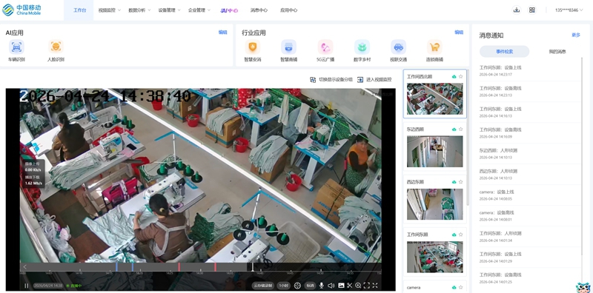This screenshot has height=293, width=593.
Task: Click 进入视频监控 button text
Action: pyautogui.click(x=379, y=80)
